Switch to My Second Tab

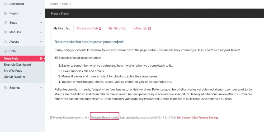(89, 28)
